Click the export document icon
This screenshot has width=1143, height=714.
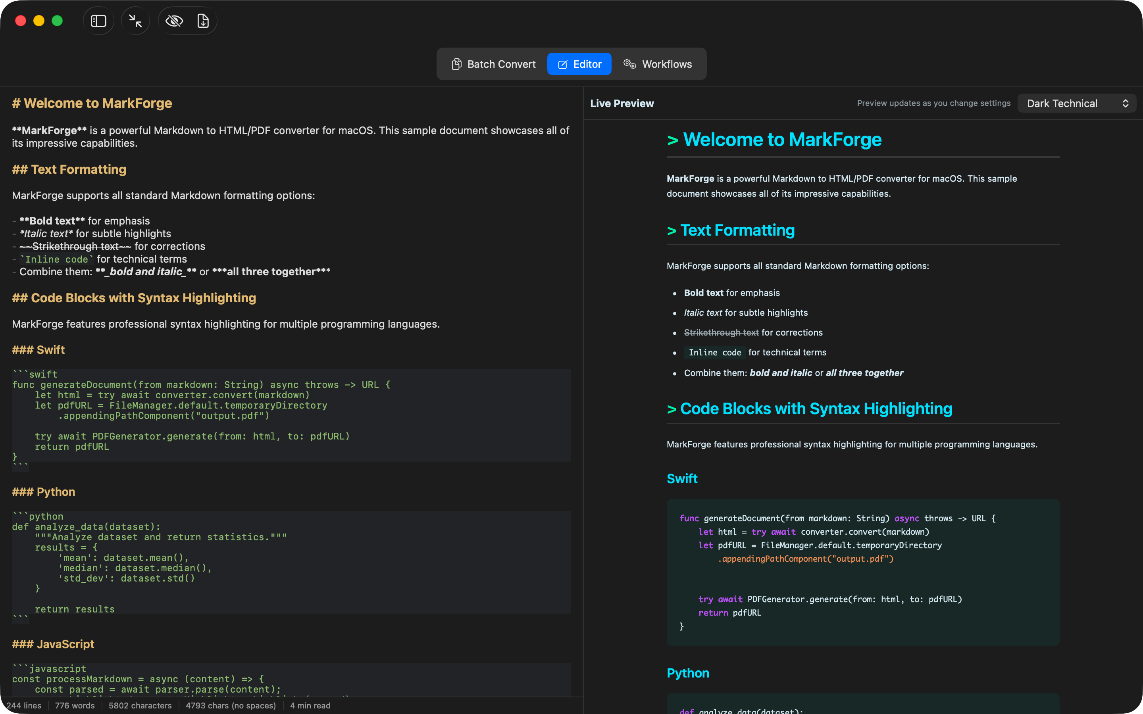coord(203,21)
